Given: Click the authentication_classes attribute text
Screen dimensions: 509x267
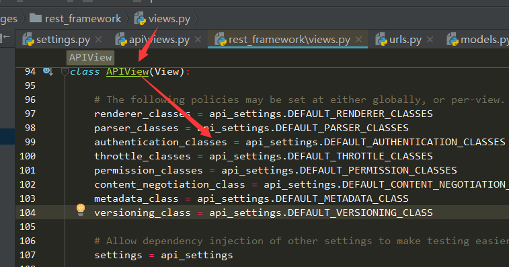Looking at the screenshot, I should 161,143.
